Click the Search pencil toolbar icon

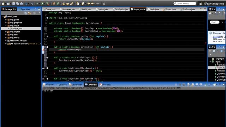72,4
